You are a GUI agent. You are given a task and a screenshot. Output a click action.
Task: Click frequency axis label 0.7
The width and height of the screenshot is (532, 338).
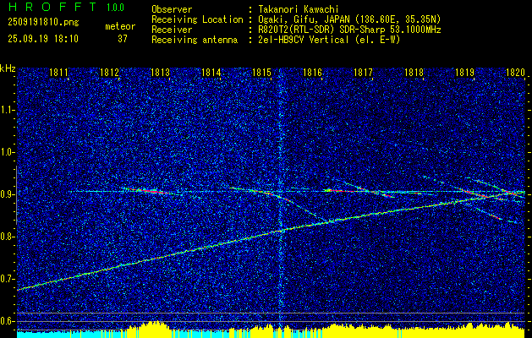pyautogui.click(x=8, y=279)
